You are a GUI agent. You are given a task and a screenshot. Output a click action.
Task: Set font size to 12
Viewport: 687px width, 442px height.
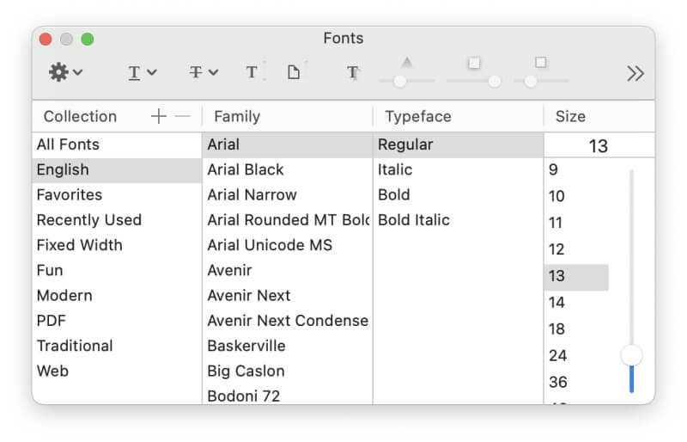576,249
